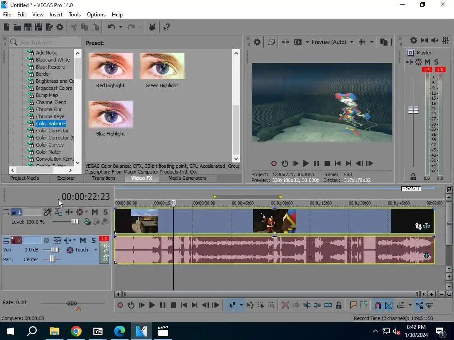The width and height of the screenshot is (454, 340).
Task: Create a new project with New icon
Action: [x=7, y=27]
